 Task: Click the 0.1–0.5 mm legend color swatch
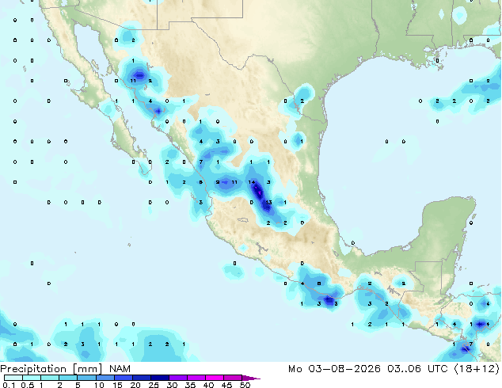pyautogui.click(x=13, y=378)
